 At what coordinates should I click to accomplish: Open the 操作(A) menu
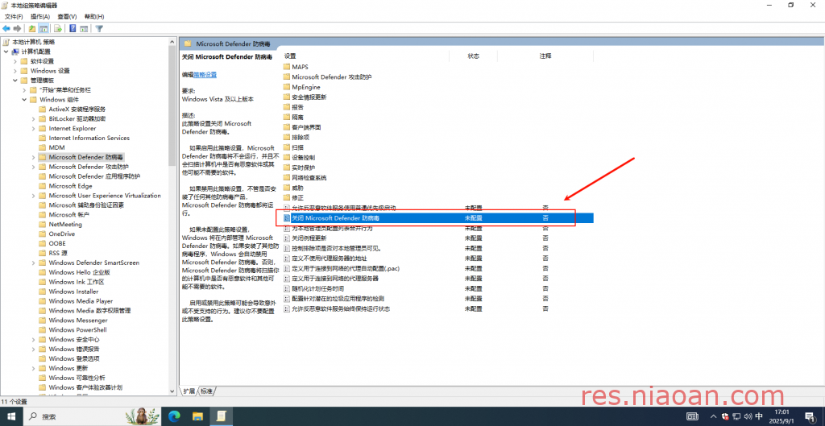pos(40,17)
